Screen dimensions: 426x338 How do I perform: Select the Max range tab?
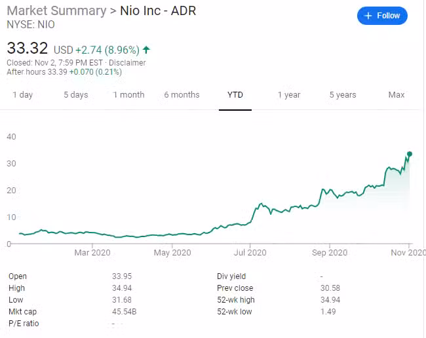tap(396, 95)
